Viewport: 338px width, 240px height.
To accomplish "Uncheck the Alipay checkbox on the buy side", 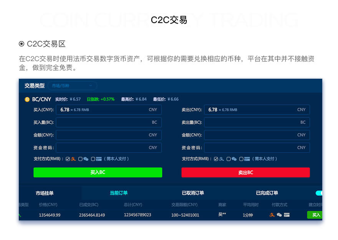I will [67, 158].
